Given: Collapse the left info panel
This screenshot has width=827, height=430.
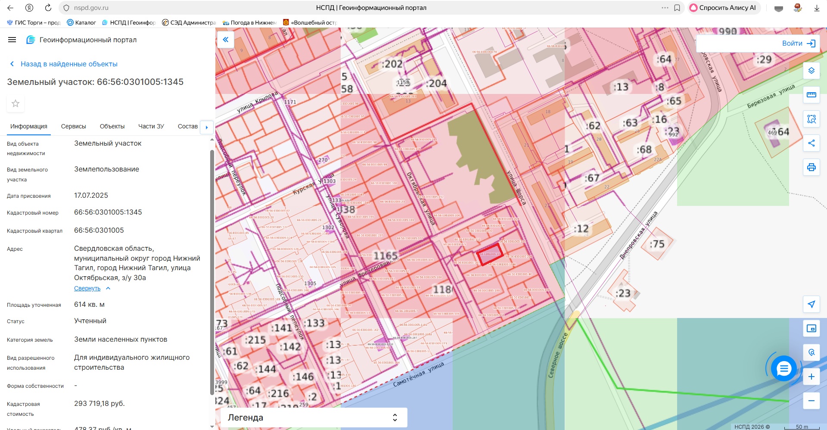Looking at the screenshot, I should point(225,40).
